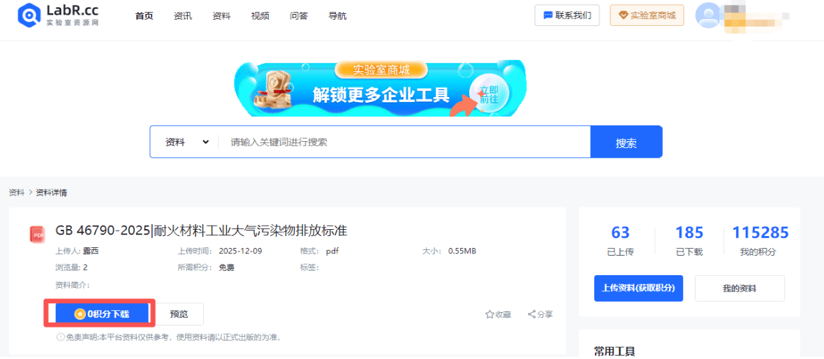
Task: Click the 收藏 star icon
Action: point(490,314)
